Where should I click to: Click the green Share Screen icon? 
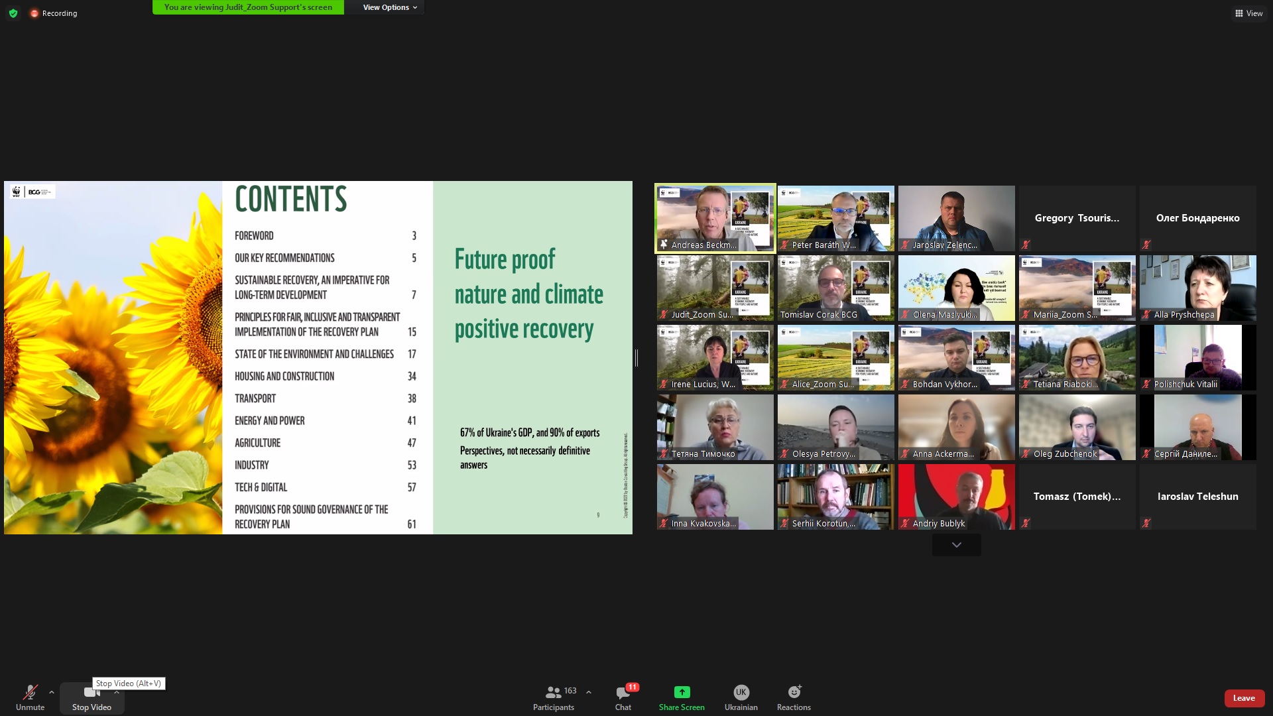pos(682,692)
